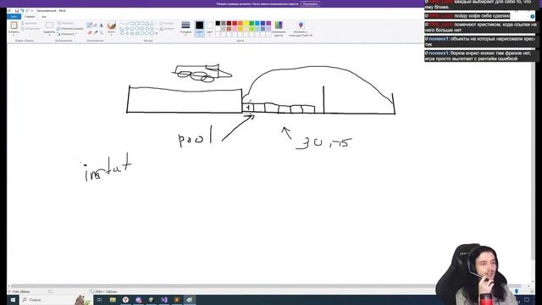
Task: Pick the orange color in palette
Action: (241, 23)
